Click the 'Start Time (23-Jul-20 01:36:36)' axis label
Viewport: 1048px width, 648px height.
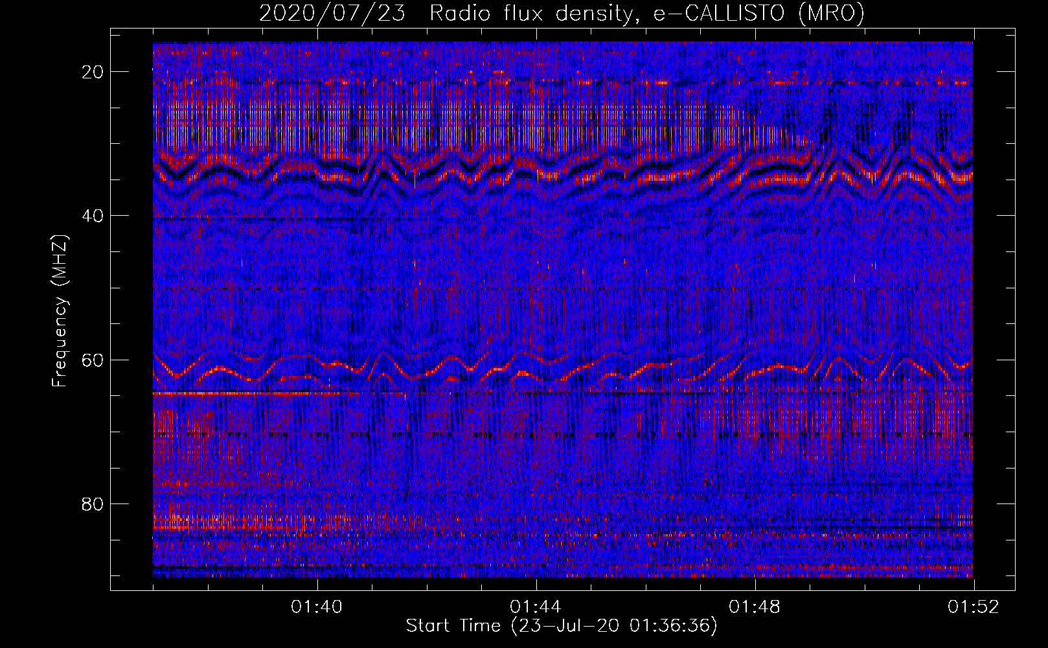(562, 626)
